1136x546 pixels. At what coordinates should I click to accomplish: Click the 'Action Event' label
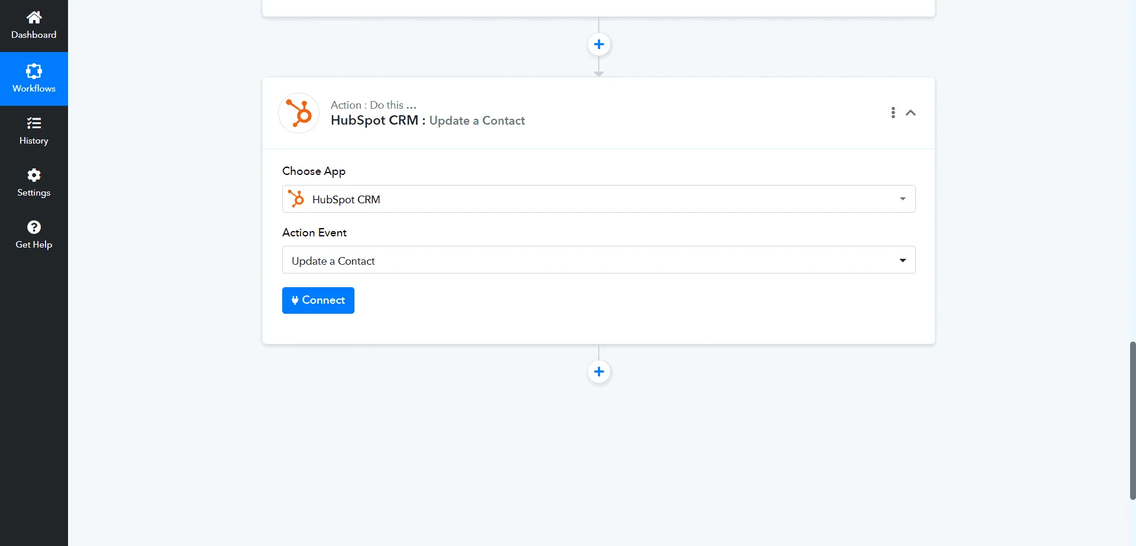(315, 233)
